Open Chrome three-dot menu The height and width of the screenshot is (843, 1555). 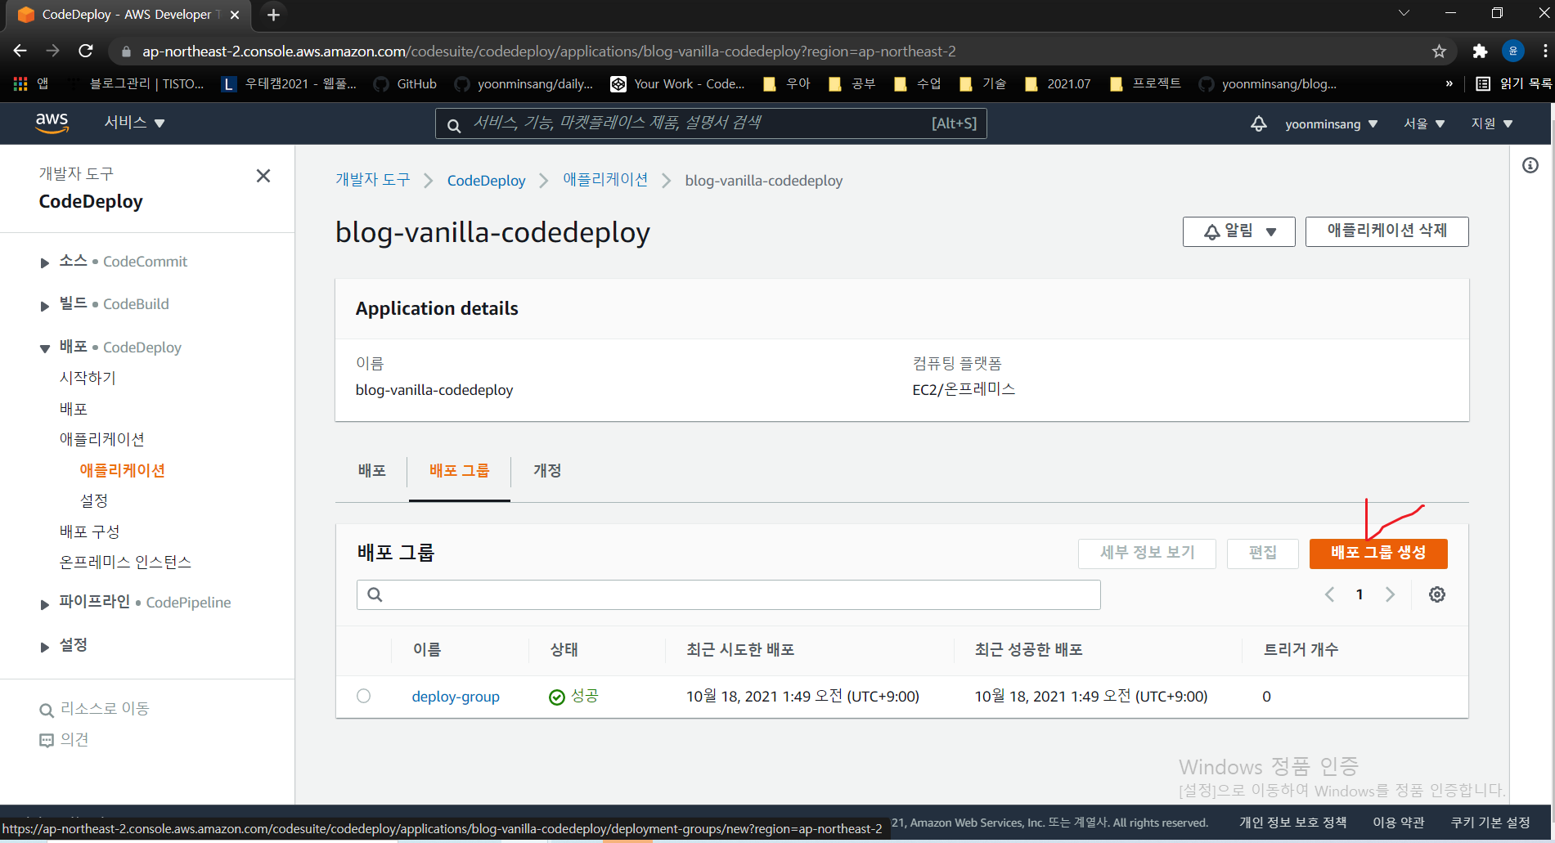click(x=1545, y=51)
